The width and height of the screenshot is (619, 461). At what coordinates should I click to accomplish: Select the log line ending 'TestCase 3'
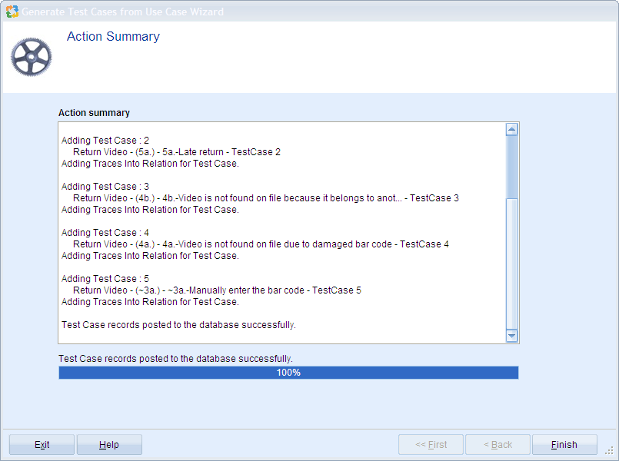(266, 198)
